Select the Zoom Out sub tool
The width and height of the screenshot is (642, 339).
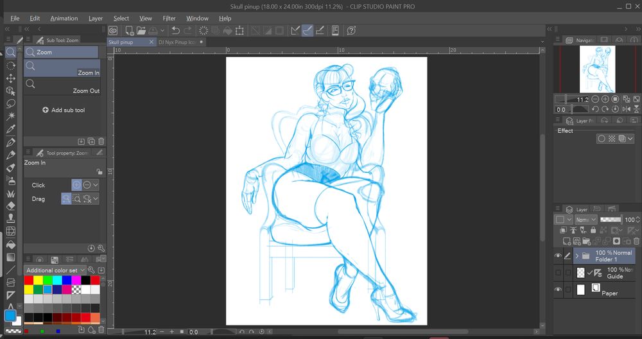62,87
